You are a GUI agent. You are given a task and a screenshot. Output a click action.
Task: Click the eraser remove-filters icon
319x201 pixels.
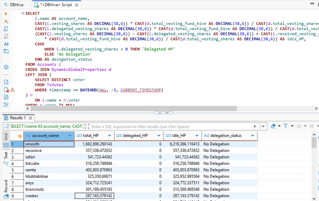coord(273,126)
